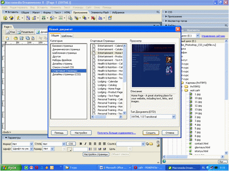The image size is (229, 171).
Task: Open contact.html in Files panel
Action: 201,143
